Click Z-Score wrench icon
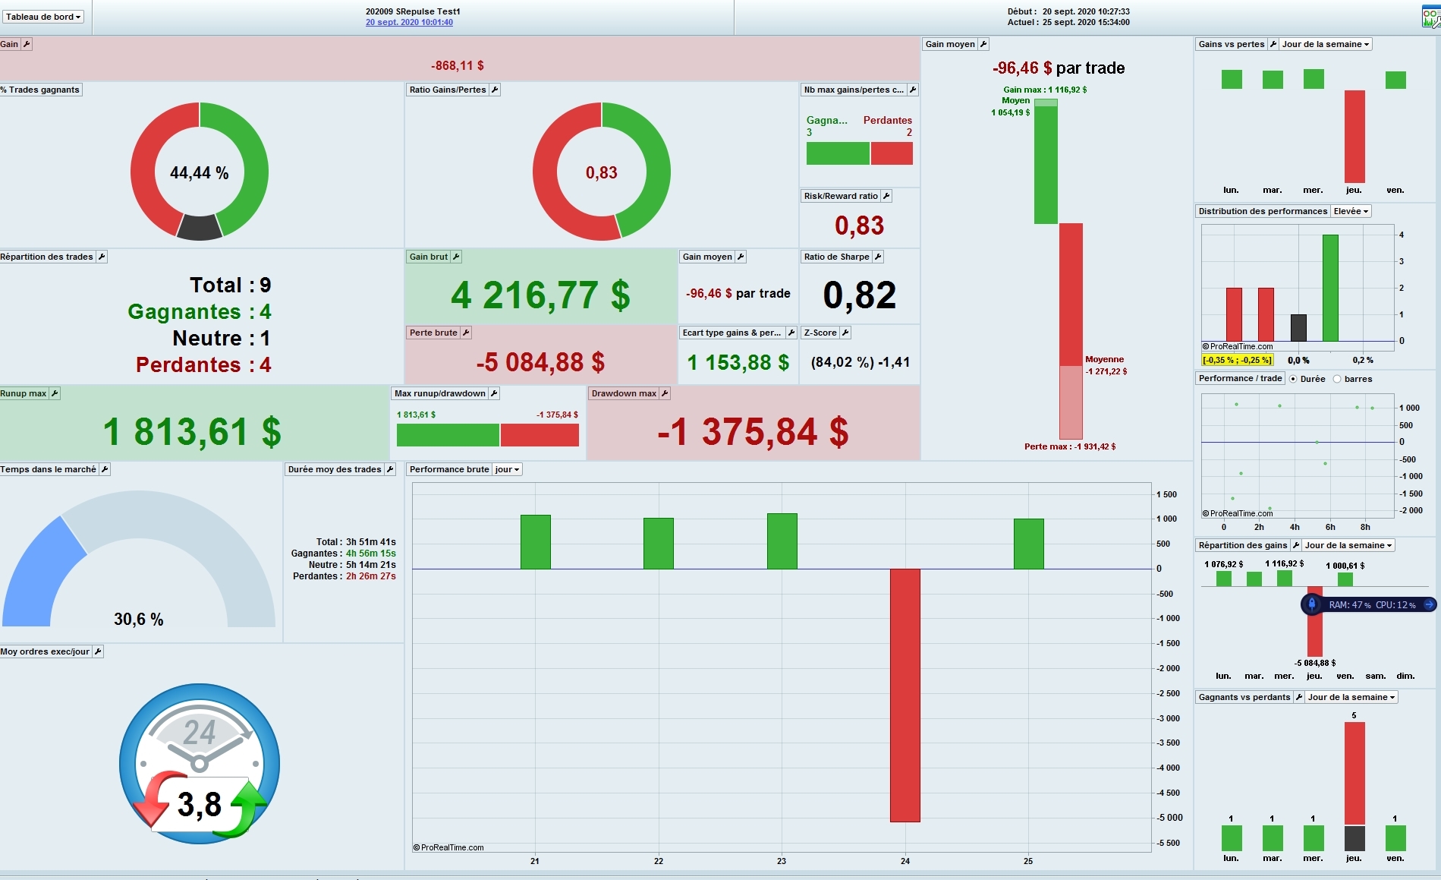Viewport: 1441px width, 880px height. [x=845, y=333]
